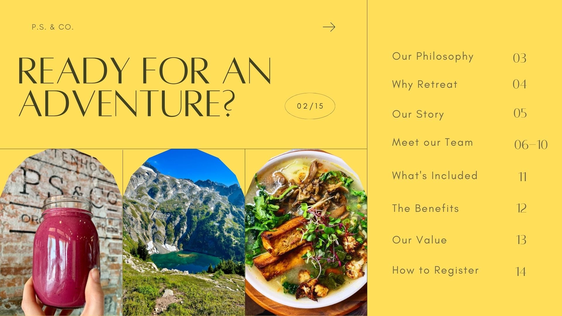Select the Why Retreat entry
562x316 pixels.
click(425, 84)
